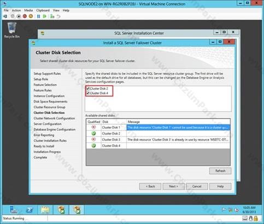Click the Help button in the wizard

pyautogui.click(x=220, y=186)
